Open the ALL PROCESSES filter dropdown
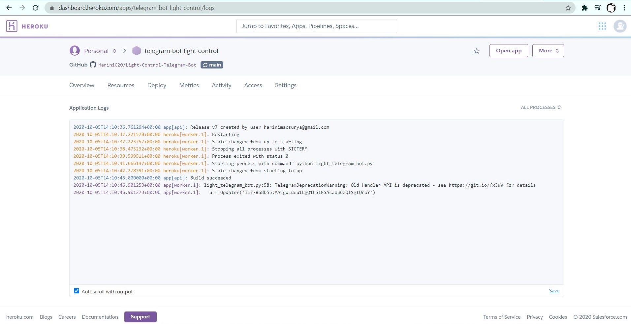The height and width of the screenshot is (324, 631). click(540, 107)
